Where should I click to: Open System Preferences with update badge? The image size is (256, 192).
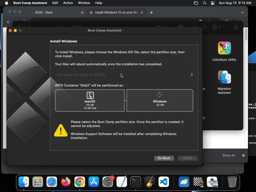pyautogui.click(x=108, y=182)
